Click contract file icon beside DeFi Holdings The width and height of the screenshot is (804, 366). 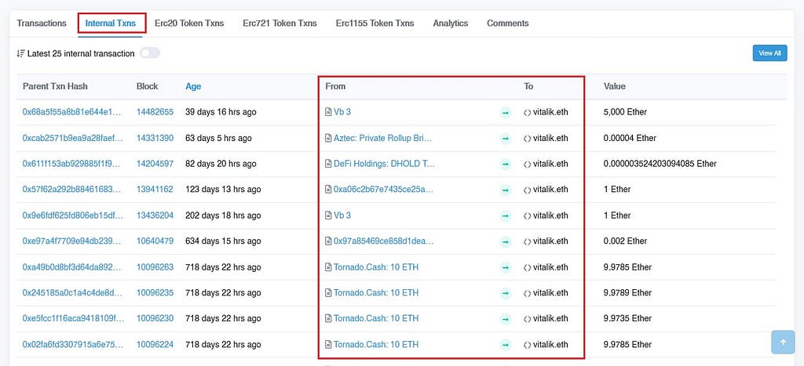tap(329, 164)
